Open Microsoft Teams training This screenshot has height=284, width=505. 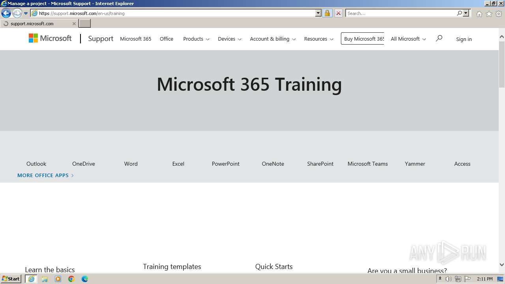[x=368, y=164]
